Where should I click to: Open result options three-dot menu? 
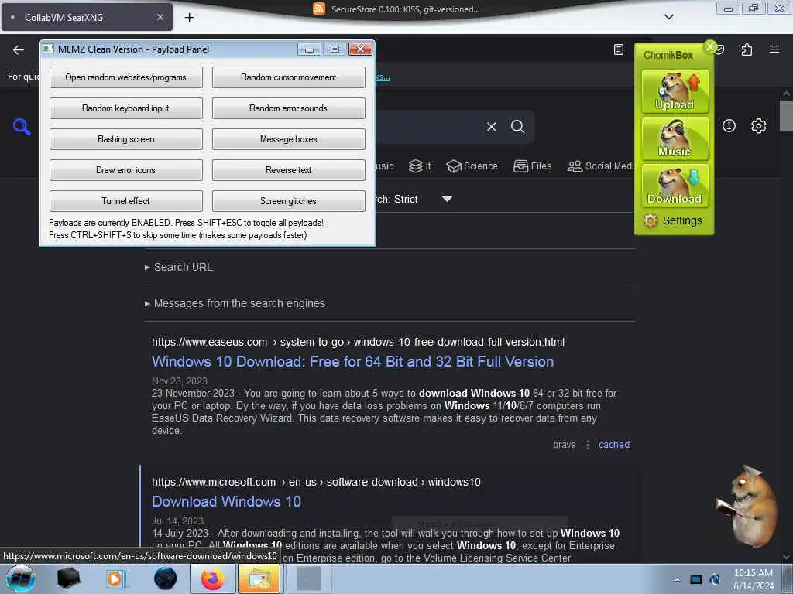tap(588, 445)
